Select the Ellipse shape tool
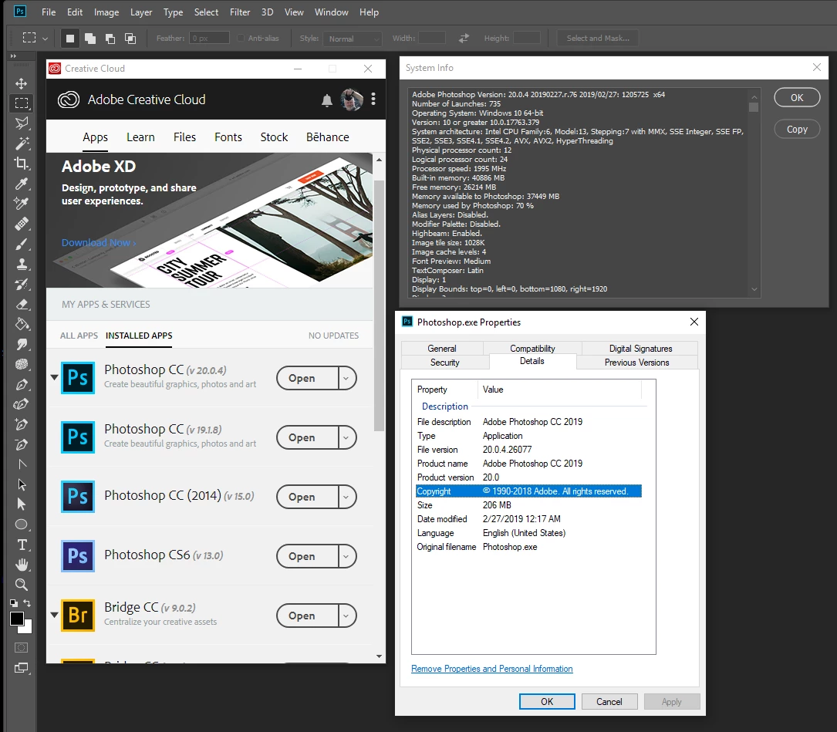 [x=22, y=525]
